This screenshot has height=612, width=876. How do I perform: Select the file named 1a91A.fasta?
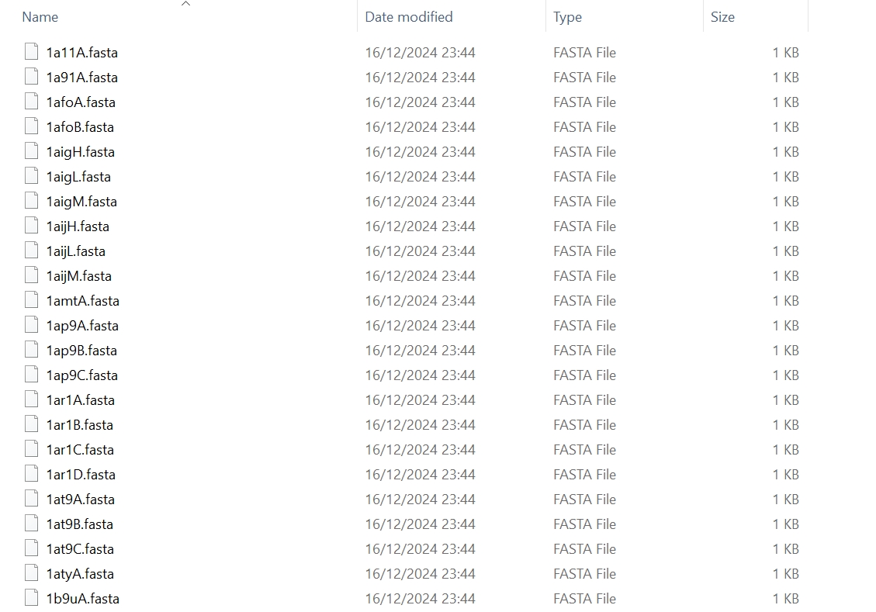point(82,77)
